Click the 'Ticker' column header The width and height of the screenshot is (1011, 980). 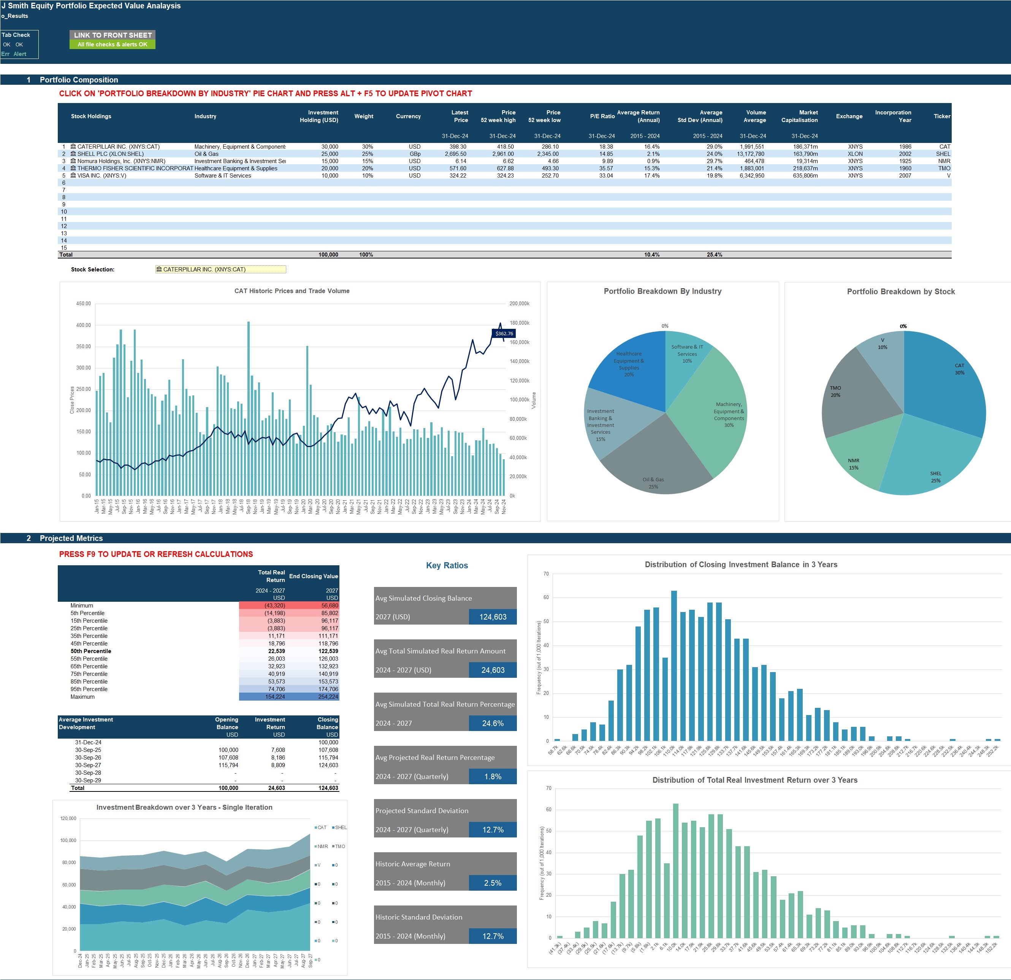[942, 116]
